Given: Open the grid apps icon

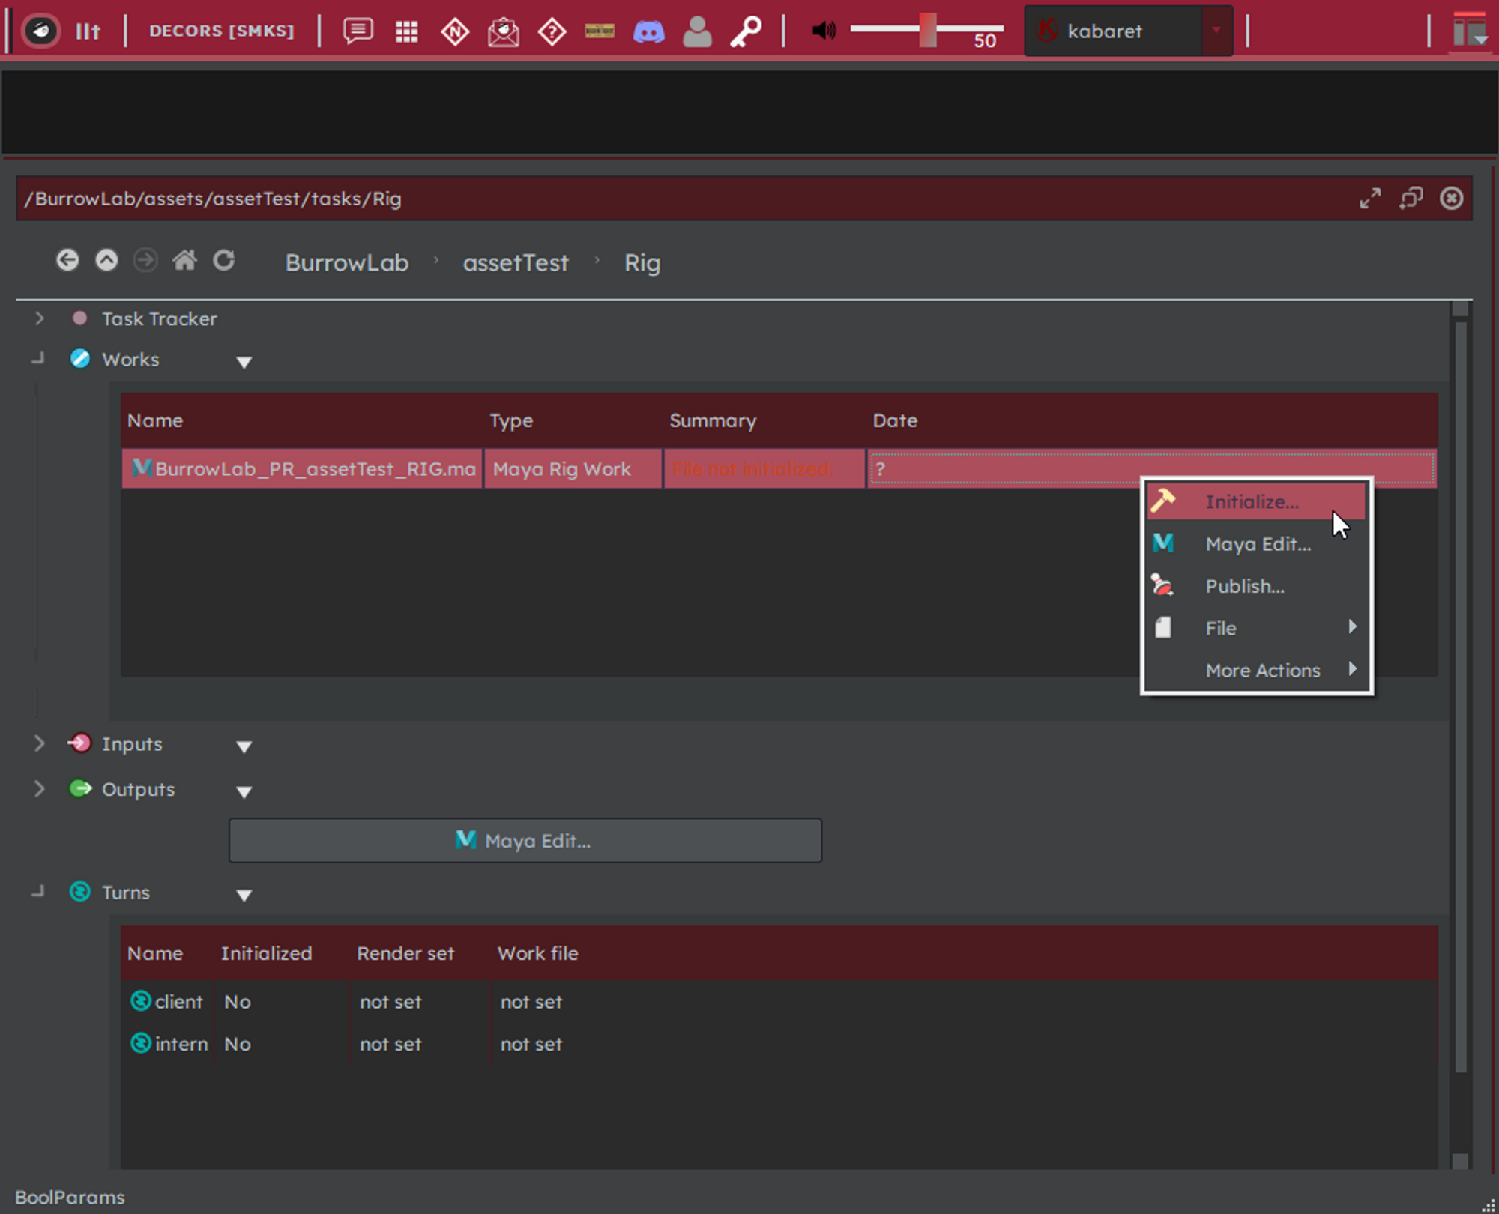Looking at the screenshot, I should [x=407, y=31].
